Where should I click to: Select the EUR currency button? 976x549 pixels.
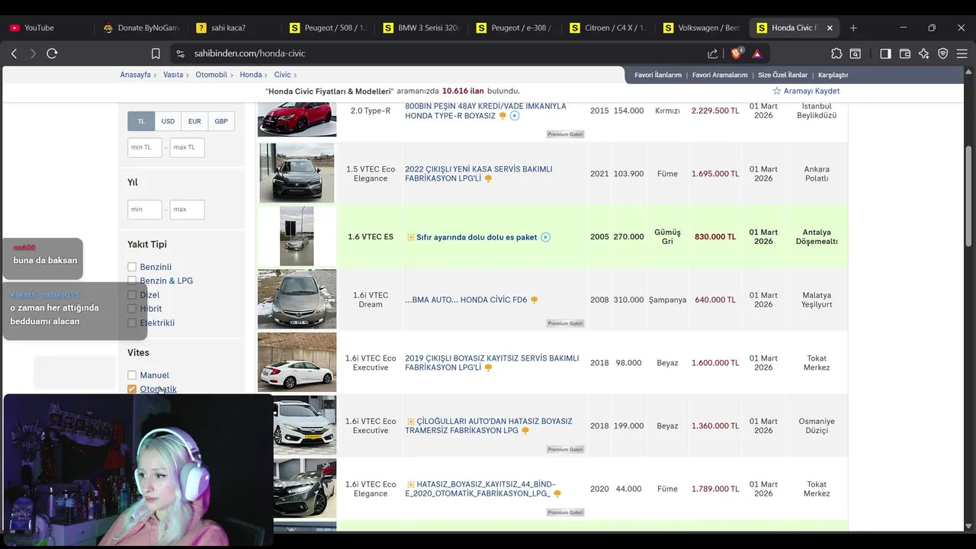(x=194, y=121)
